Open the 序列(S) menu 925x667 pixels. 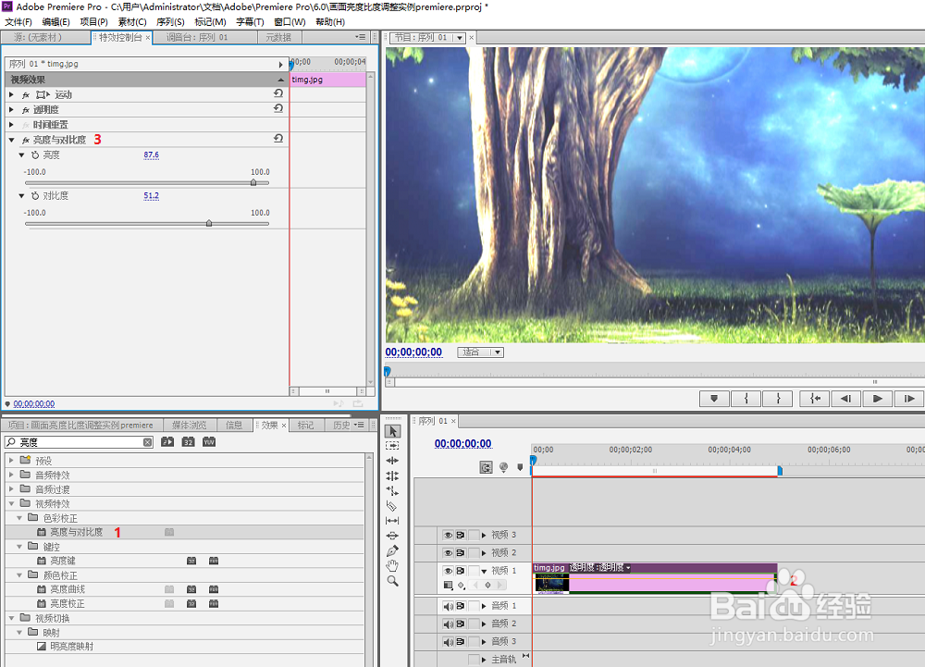click(170, 22)
